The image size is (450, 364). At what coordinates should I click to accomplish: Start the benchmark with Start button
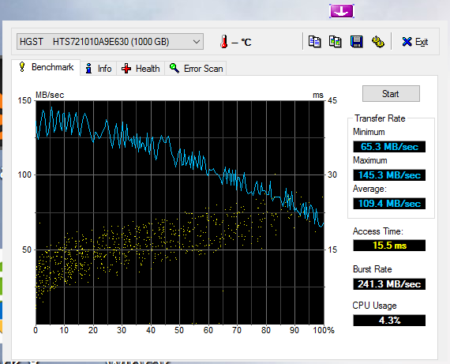tap(391, 94)
